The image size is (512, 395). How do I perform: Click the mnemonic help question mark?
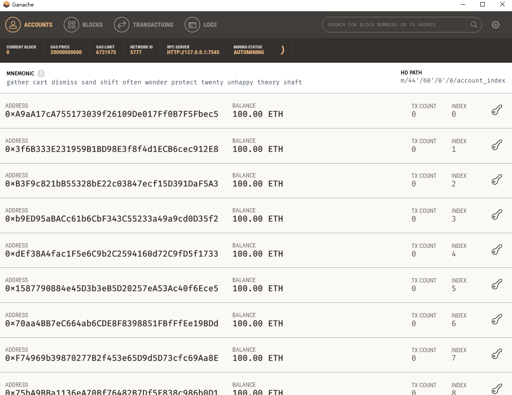[41, 74]
